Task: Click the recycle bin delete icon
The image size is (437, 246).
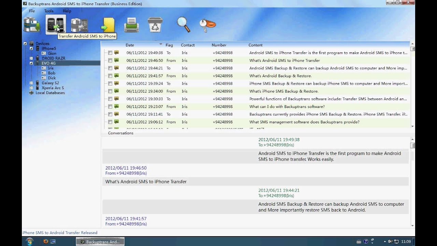Action: pyautogui.click(x=155, y=25)
